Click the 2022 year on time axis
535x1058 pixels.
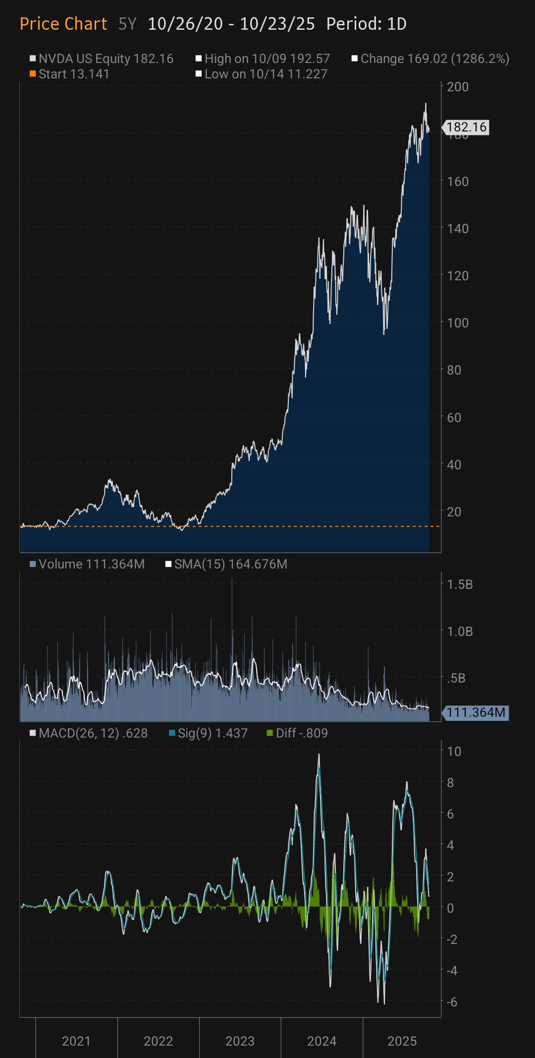[158, 1041]
